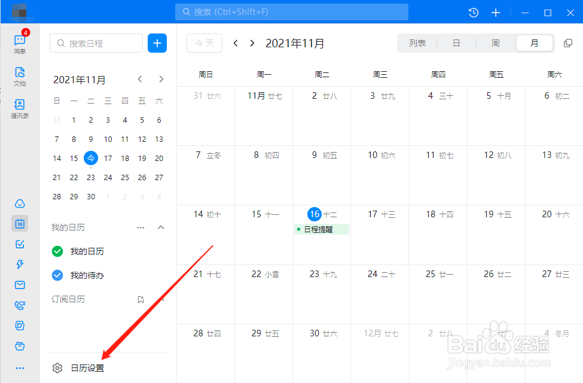The width and height of the screenshot is (583, 383).
Task: Open the more options menu next to 我的日历
Action: click(141, 227)
